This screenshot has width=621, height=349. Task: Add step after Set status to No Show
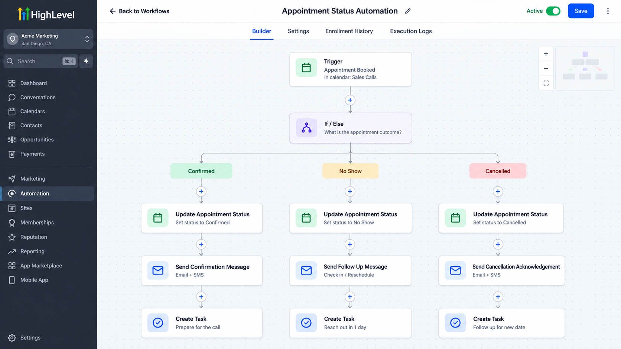click(350, 244)
